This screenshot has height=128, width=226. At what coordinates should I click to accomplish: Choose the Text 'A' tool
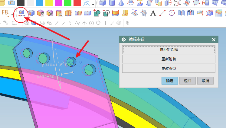point(153,13)
